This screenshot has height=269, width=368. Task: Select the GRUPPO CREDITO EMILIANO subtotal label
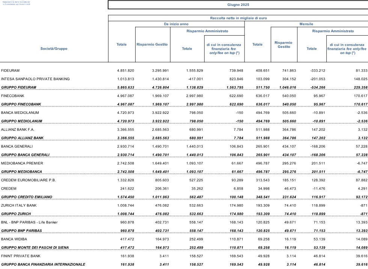click(x=27, y=197)
